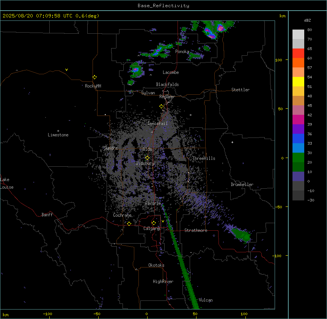This screenshot has height=319, width=327.
Task: Click the Innisfail label
Action: click(x=157, y=124)
